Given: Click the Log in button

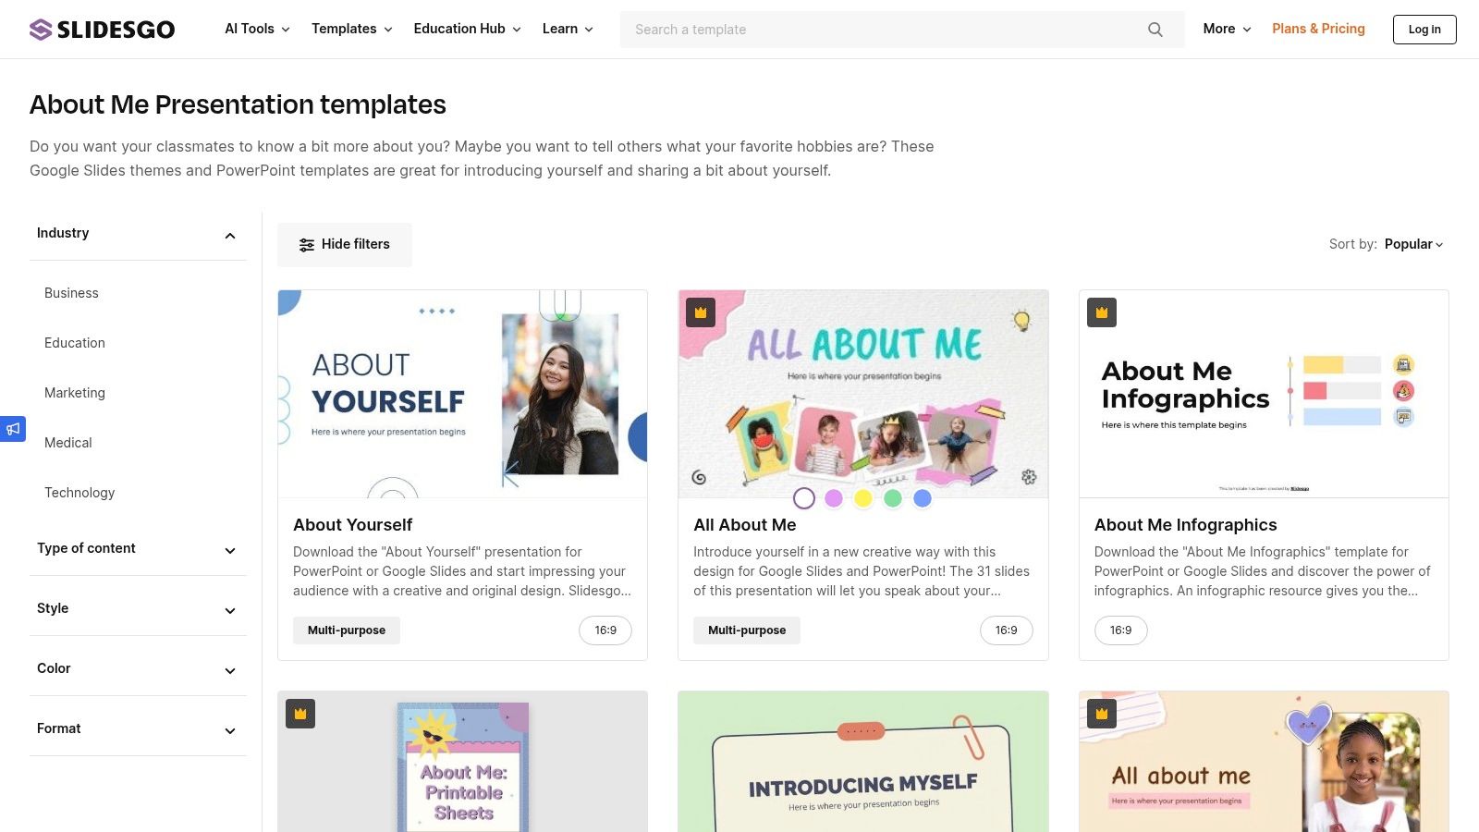Looking at the screenshot, I should click(x=1424, y=30).
